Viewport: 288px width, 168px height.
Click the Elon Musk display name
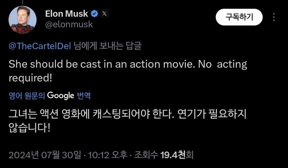tap(67, 13)
